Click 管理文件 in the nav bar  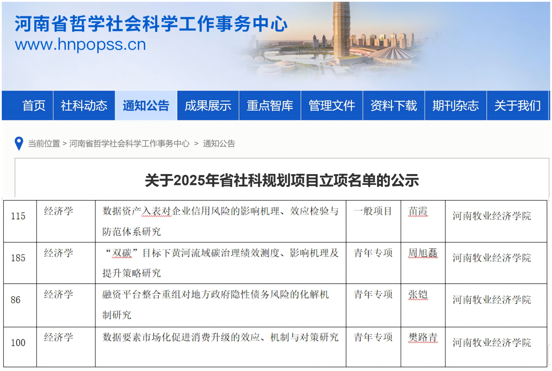pyautogui.click(x=332, y=105)
